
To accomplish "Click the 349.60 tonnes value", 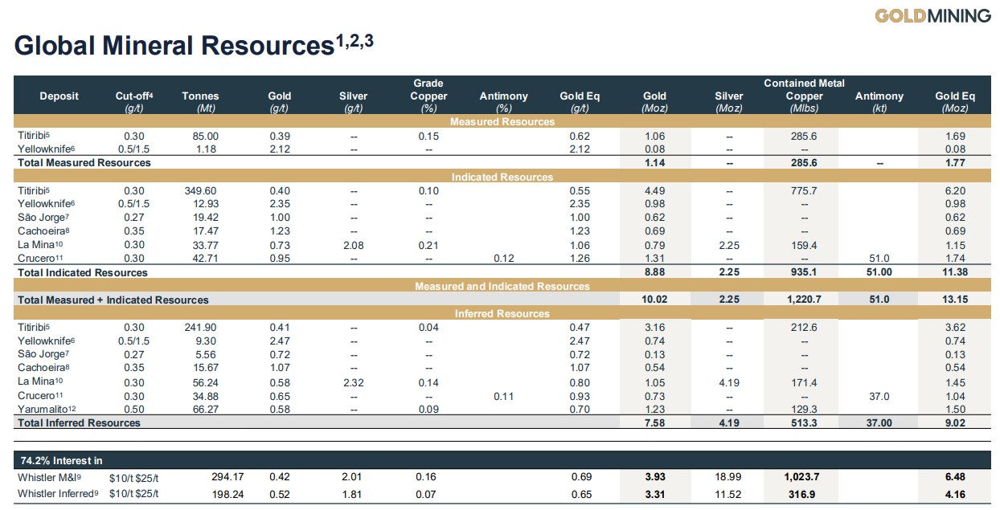I will point(201,191).
